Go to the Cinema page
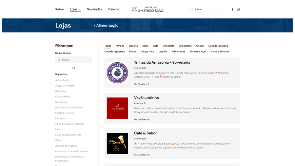The height and width of the screenshot is (166, 295). (x=114, y=9)
